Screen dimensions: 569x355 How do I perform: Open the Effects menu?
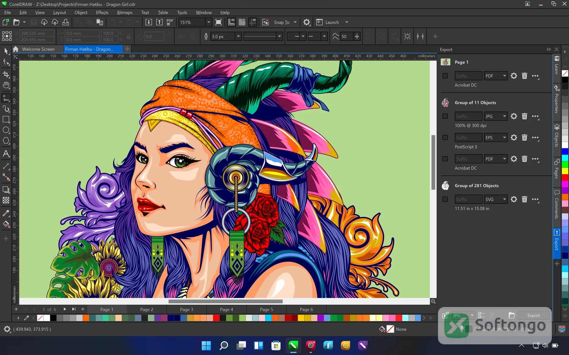(102, 12)
